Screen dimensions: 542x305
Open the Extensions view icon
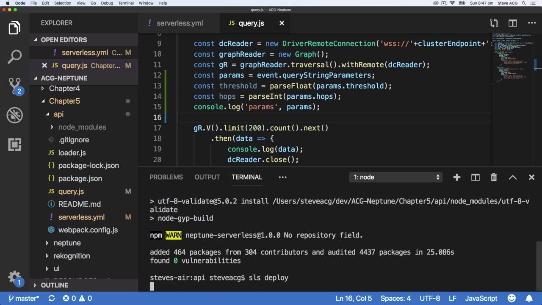point(14,144)
